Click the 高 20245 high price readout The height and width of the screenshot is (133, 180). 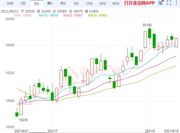[44, 11]
